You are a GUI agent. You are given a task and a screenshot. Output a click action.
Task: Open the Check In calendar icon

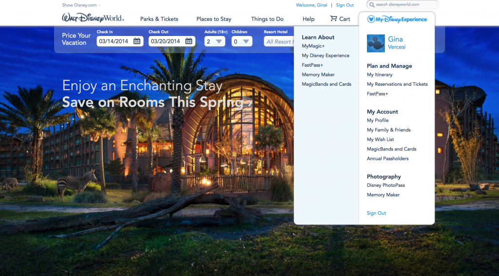(137, 41)
